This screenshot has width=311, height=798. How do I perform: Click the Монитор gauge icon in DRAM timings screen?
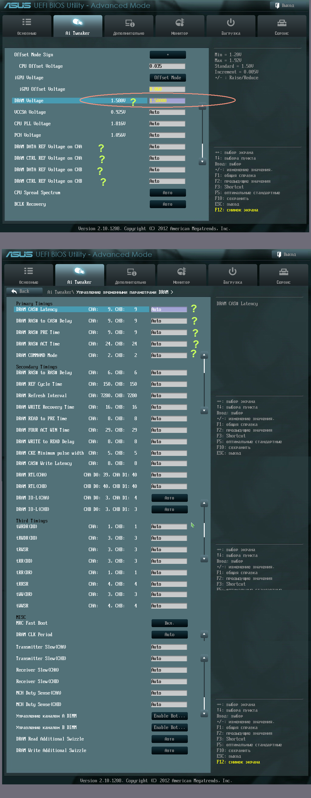(x=181, y=271)
